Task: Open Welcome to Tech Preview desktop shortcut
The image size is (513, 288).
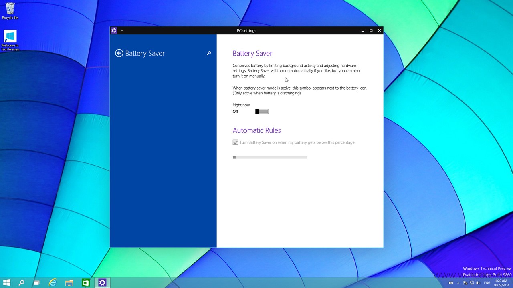Action: point(10,40)
